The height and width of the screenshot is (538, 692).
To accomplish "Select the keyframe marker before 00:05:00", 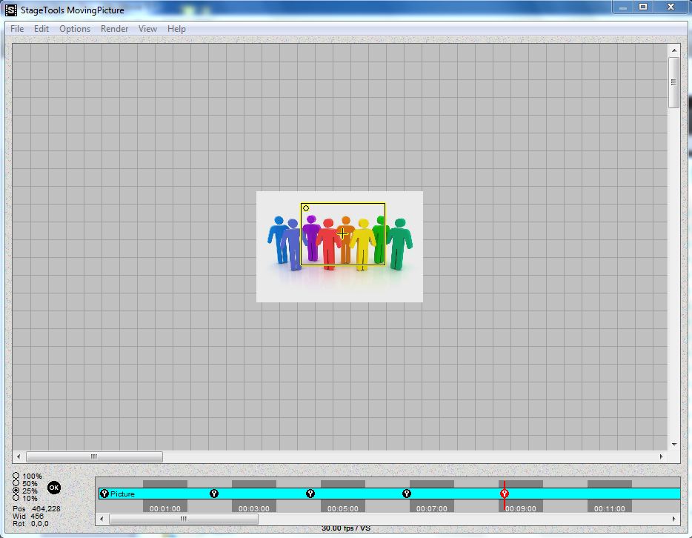I will (310, 494).
